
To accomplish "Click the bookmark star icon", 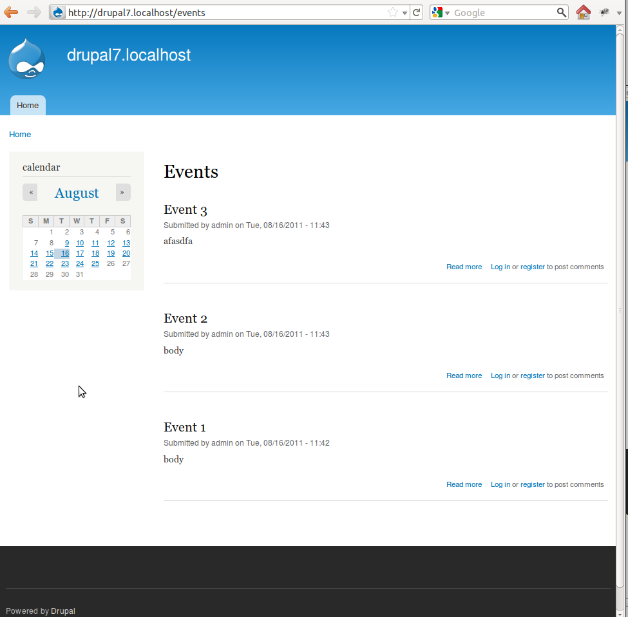I will [393, 12].
